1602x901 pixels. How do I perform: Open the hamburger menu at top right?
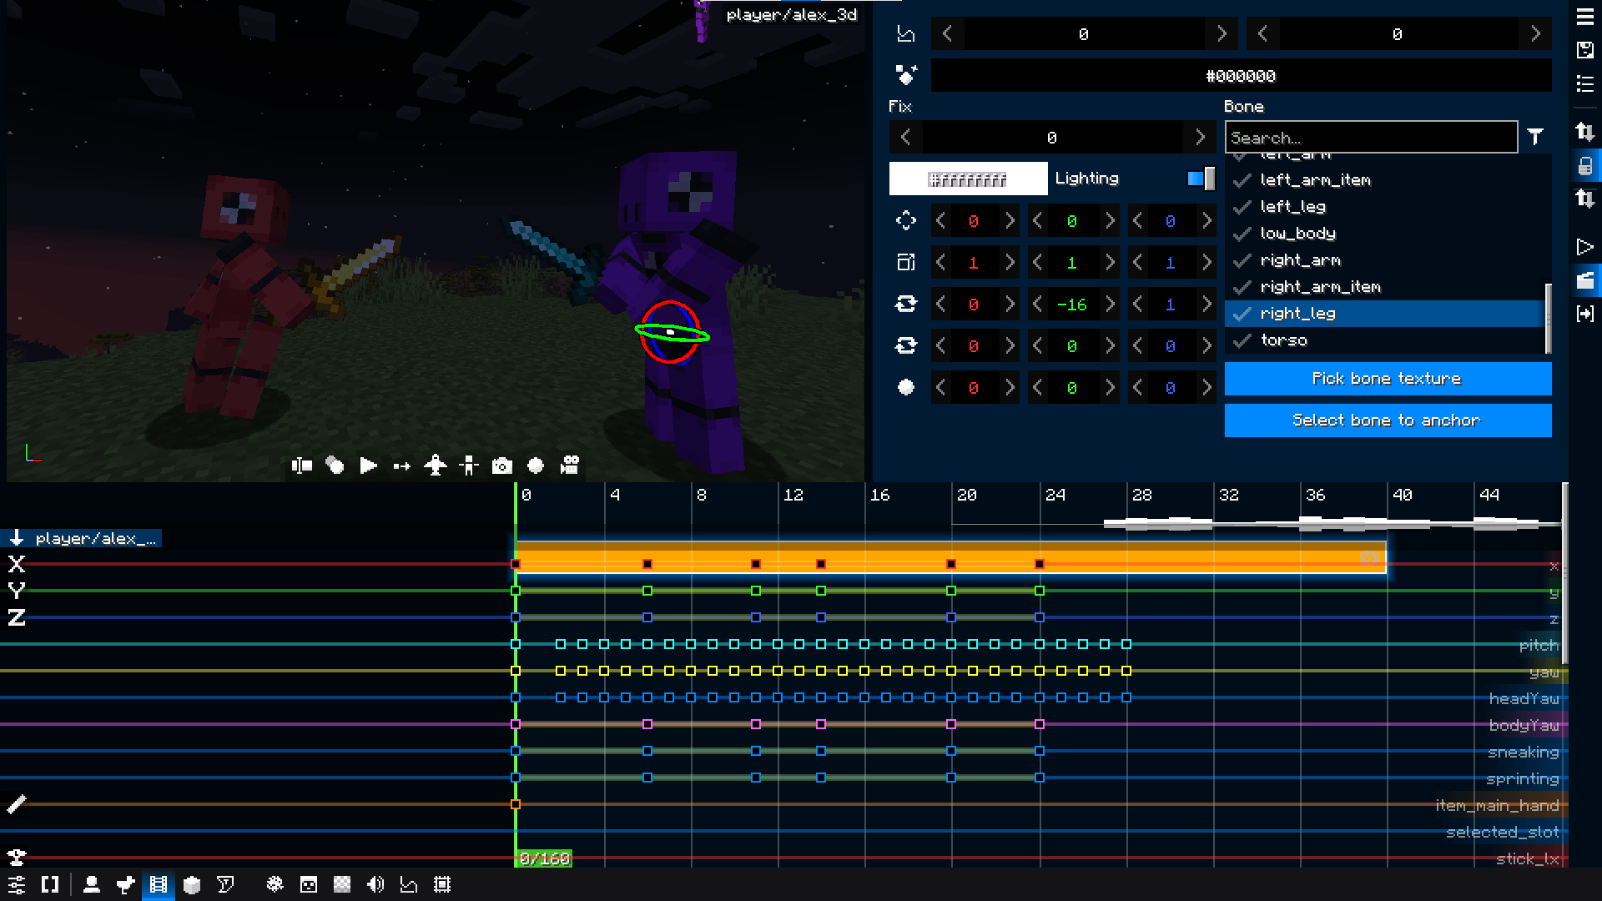point(1585,17)
